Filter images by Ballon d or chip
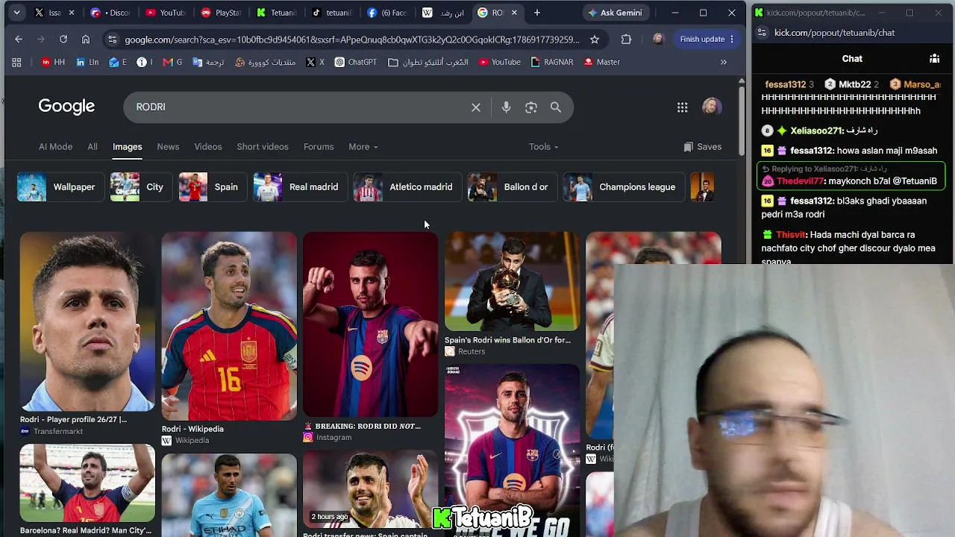The width and height of the screenshot is (955, 537). (512, 187)
